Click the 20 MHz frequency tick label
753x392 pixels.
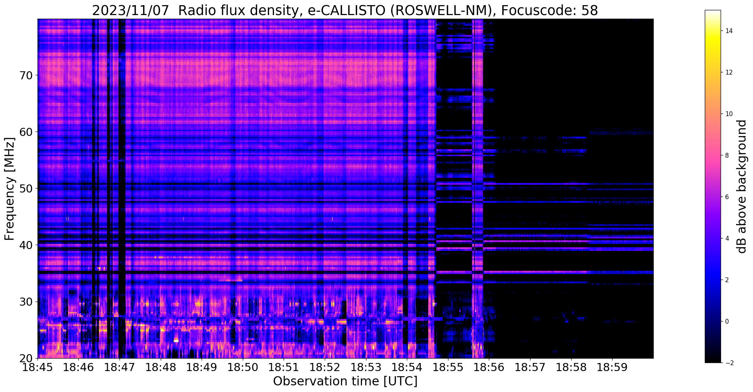pos(25,358)
